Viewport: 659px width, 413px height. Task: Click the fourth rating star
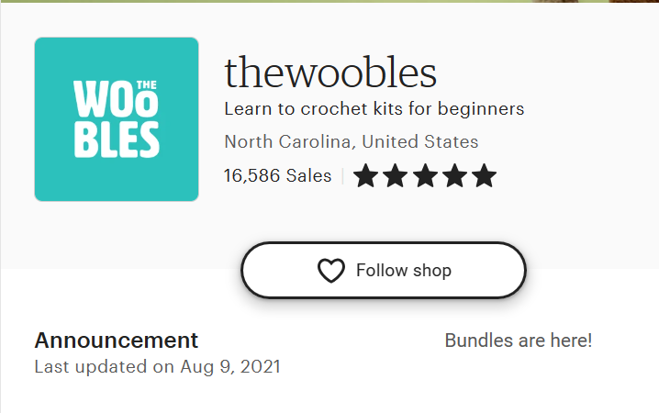coord(454,175)
